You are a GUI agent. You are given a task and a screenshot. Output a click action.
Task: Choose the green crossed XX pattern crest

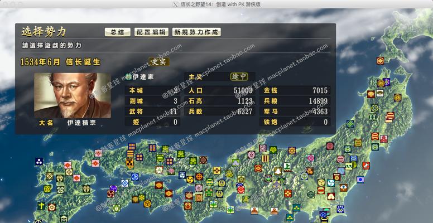click(372, 117)
